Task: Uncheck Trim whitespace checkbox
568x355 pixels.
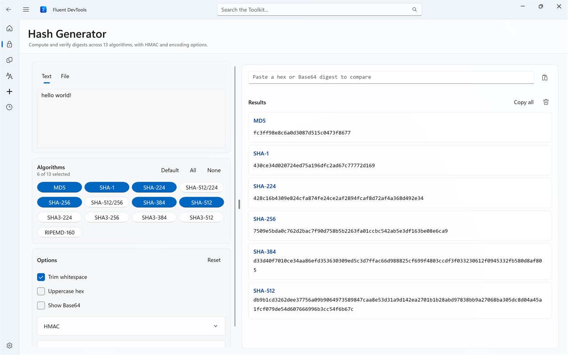Action: (x=41, y=277)
